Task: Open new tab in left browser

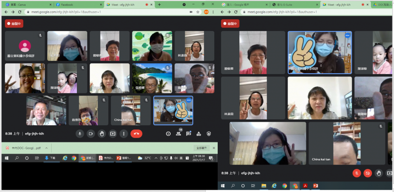Action: click(159, 4)
